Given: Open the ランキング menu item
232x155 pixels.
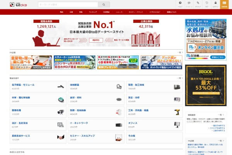Looking at the screenshot, I should [93, 12].
